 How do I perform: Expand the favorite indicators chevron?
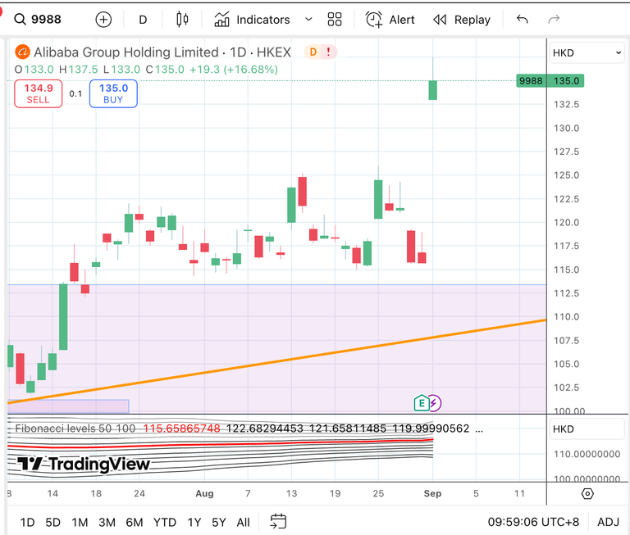[308, 20]
